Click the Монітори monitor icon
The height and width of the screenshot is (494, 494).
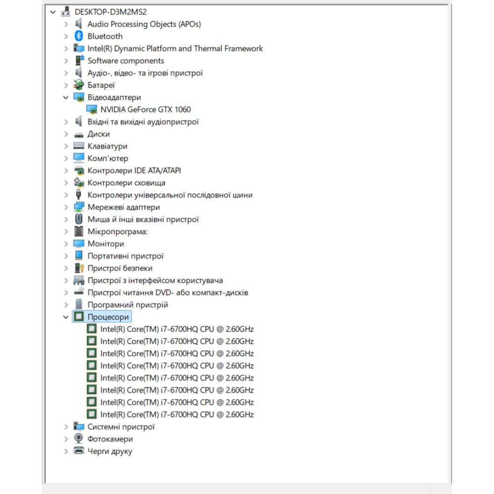79,244
